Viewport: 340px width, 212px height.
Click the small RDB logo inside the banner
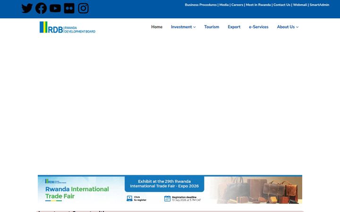tap(56, 181)
